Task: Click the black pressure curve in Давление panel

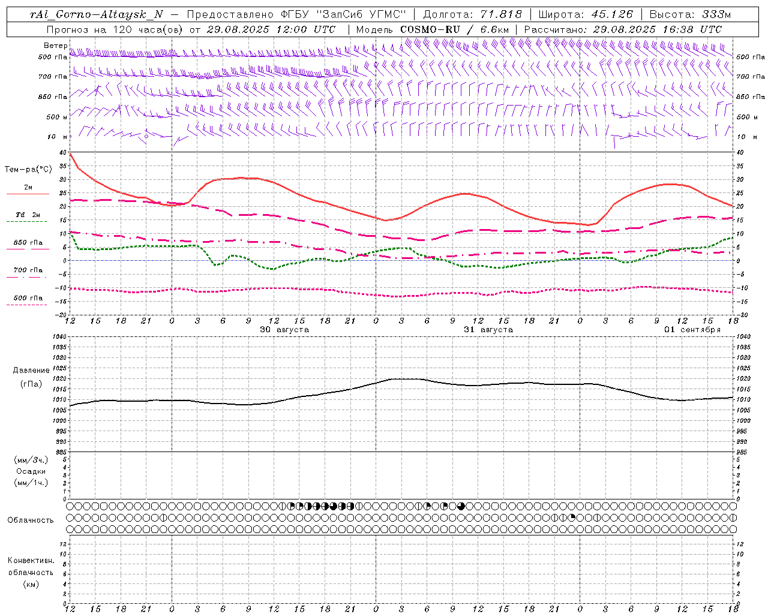Action: (x=402, y=379)
